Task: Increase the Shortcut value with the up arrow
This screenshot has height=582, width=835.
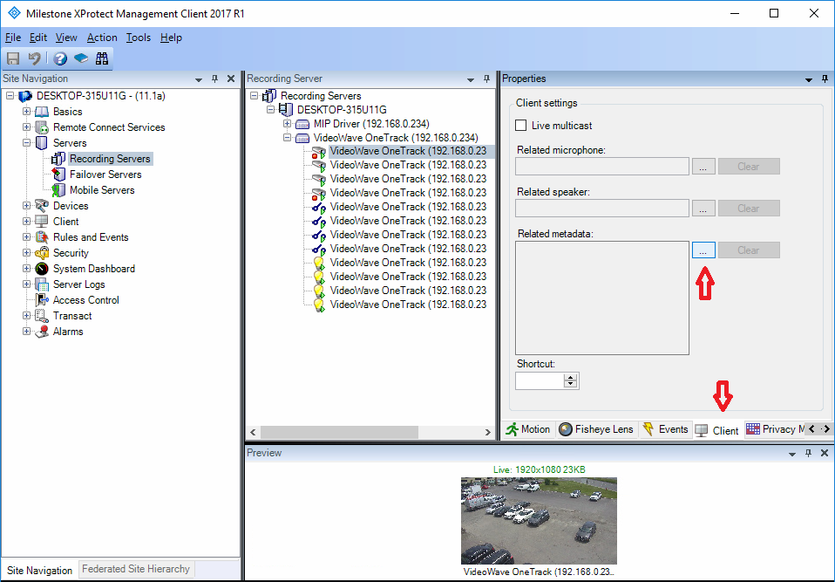Action: click(x=571, y=377)
